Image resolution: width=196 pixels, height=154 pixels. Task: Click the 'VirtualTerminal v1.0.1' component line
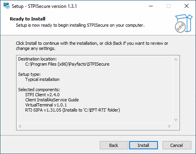pyautogui.click(x=46, y=105)
